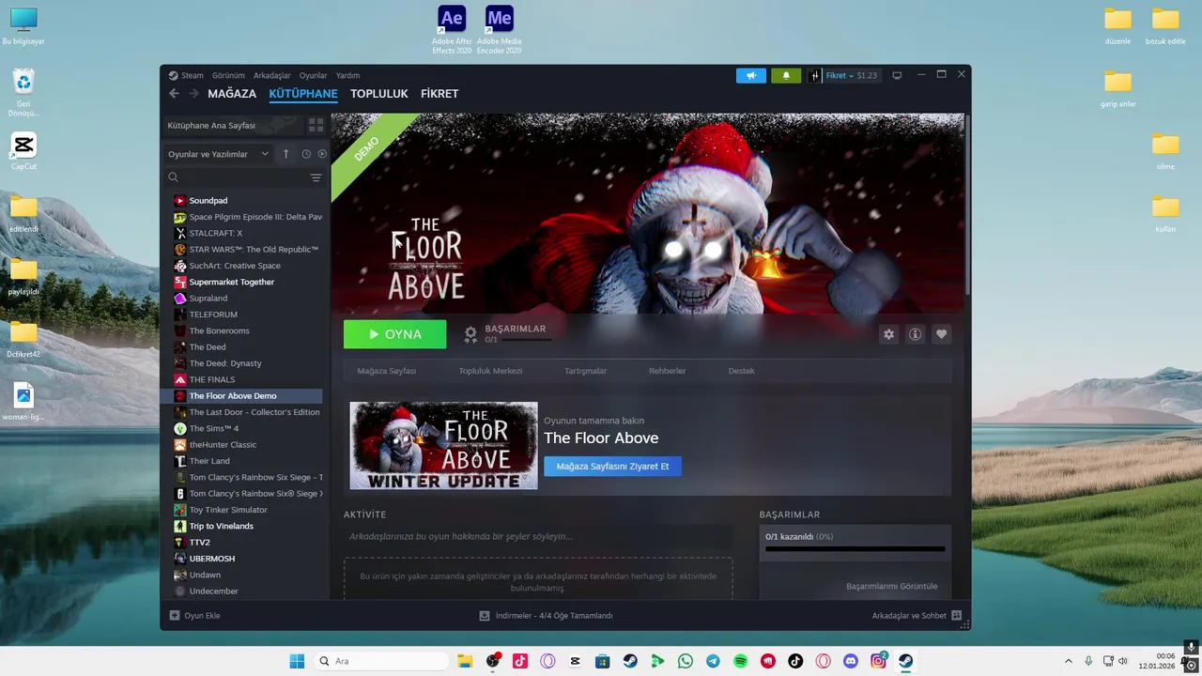The height and width of the screenshot is (676, 1202).
Task: Open the Destek tab
Action: point(742,371)
